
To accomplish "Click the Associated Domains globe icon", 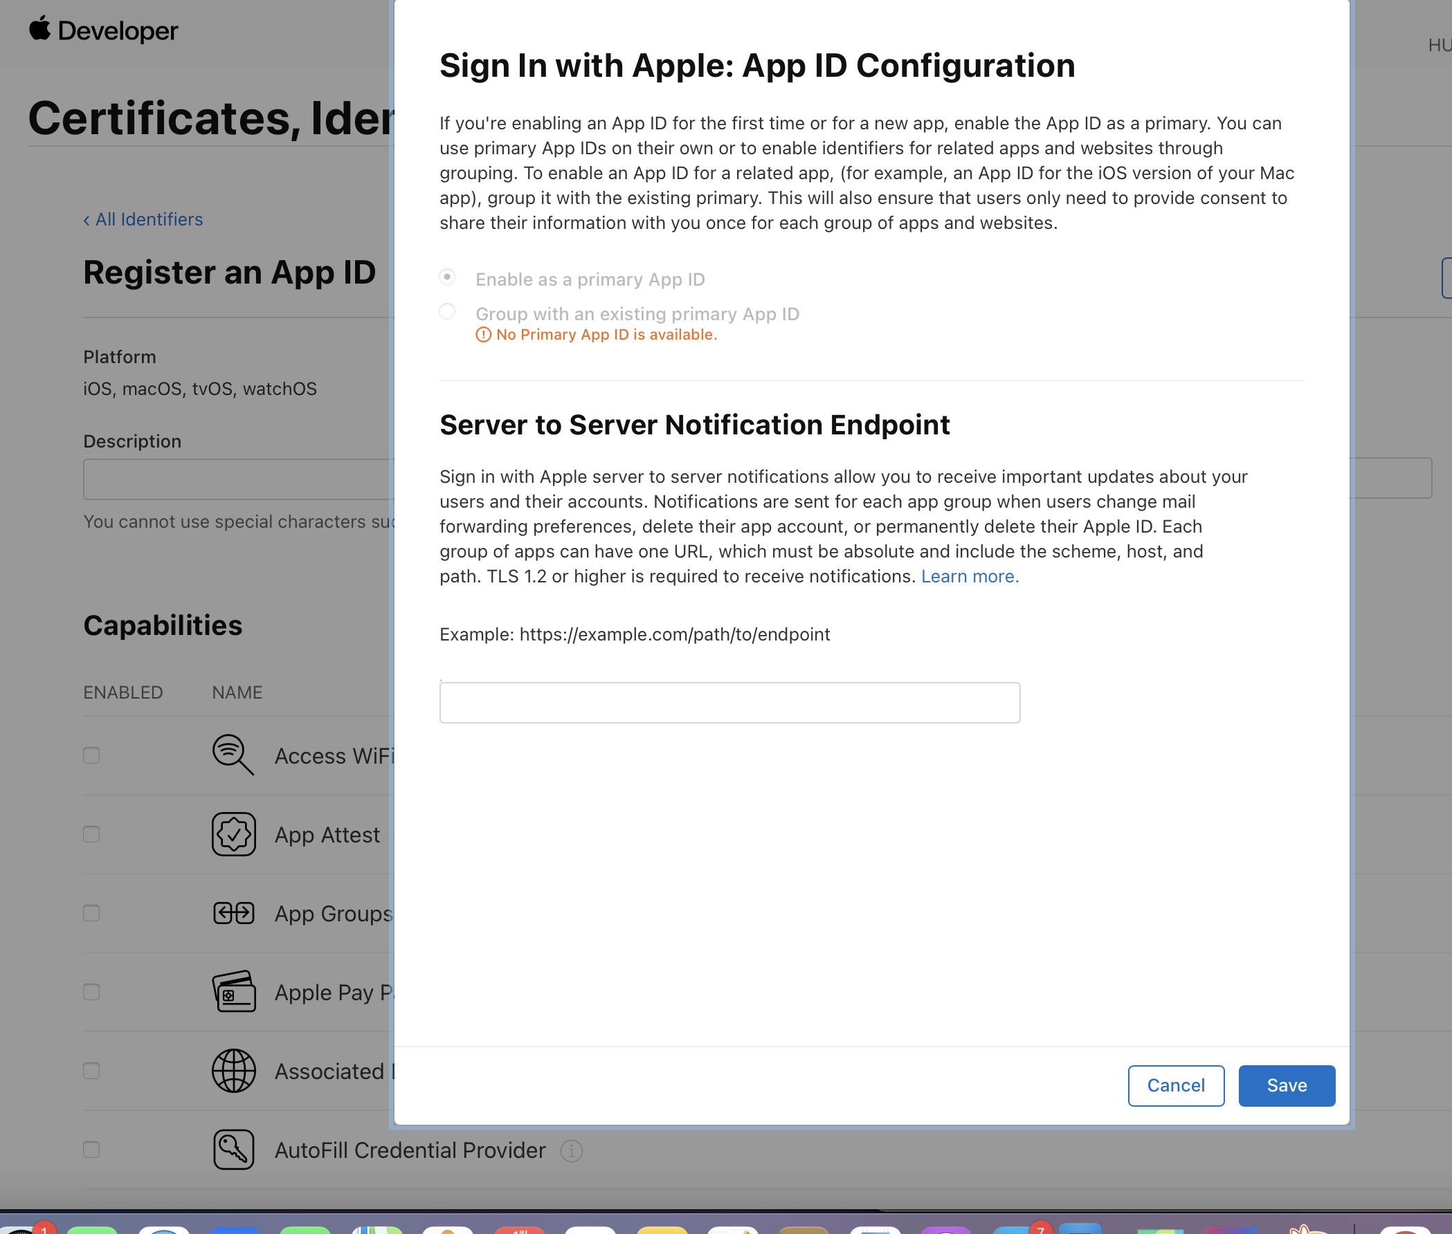I will tap(233, 1070).
